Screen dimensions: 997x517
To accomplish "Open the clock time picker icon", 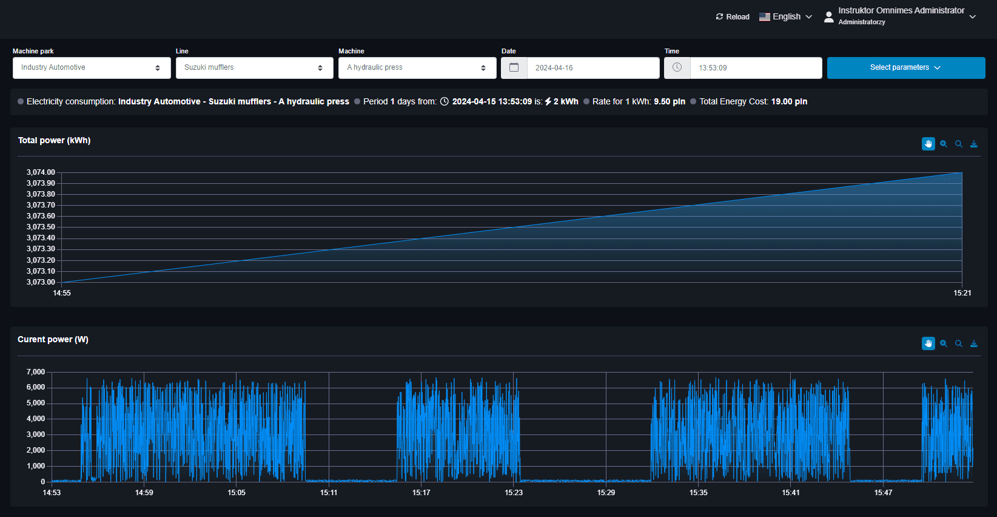I will coord(677,67).
